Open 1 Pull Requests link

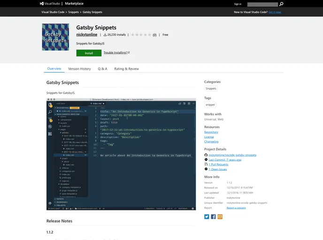click(218, 165)
